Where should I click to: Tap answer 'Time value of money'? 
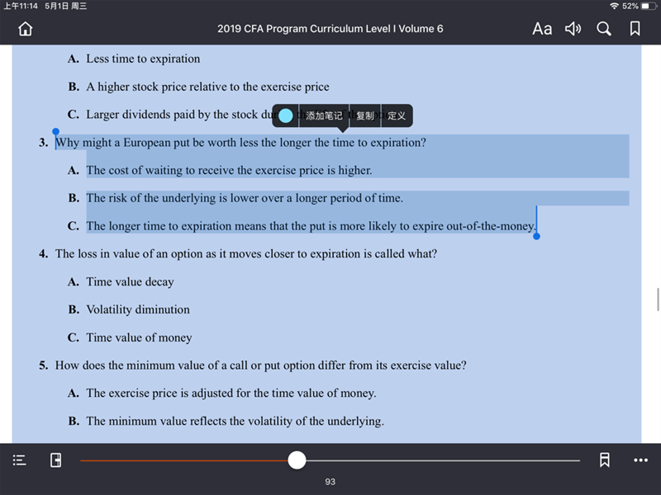click(x=139, y=337)
